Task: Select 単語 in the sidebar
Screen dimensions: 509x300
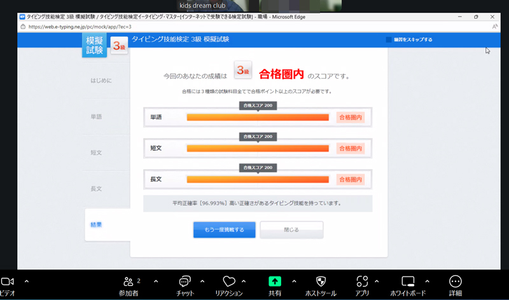Action: point(96,116)
